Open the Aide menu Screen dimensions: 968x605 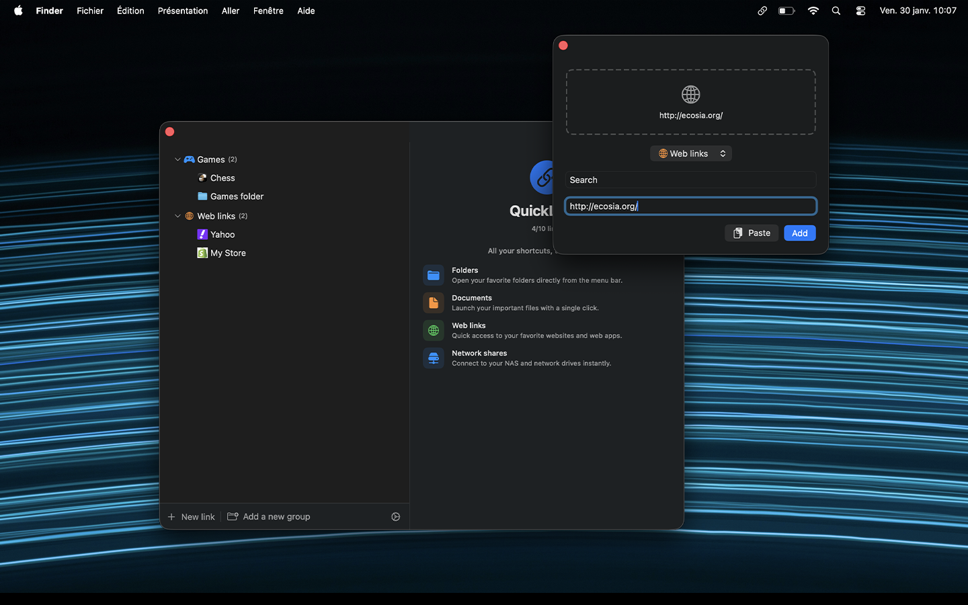306,11
